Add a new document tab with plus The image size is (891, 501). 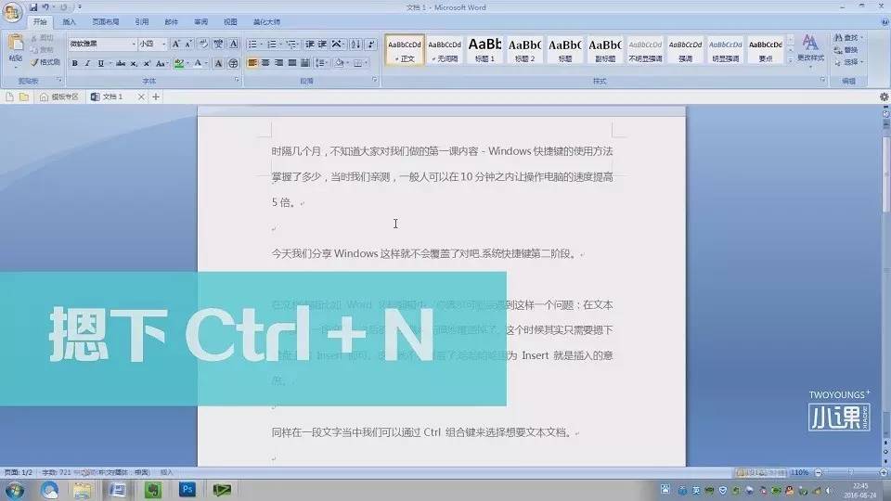point(156,97)
